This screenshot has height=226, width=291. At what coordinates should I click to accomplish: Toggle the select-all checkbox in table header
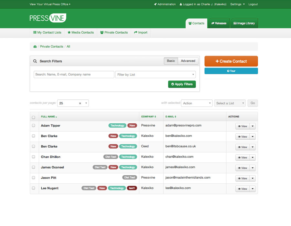[x=33, y=117]
